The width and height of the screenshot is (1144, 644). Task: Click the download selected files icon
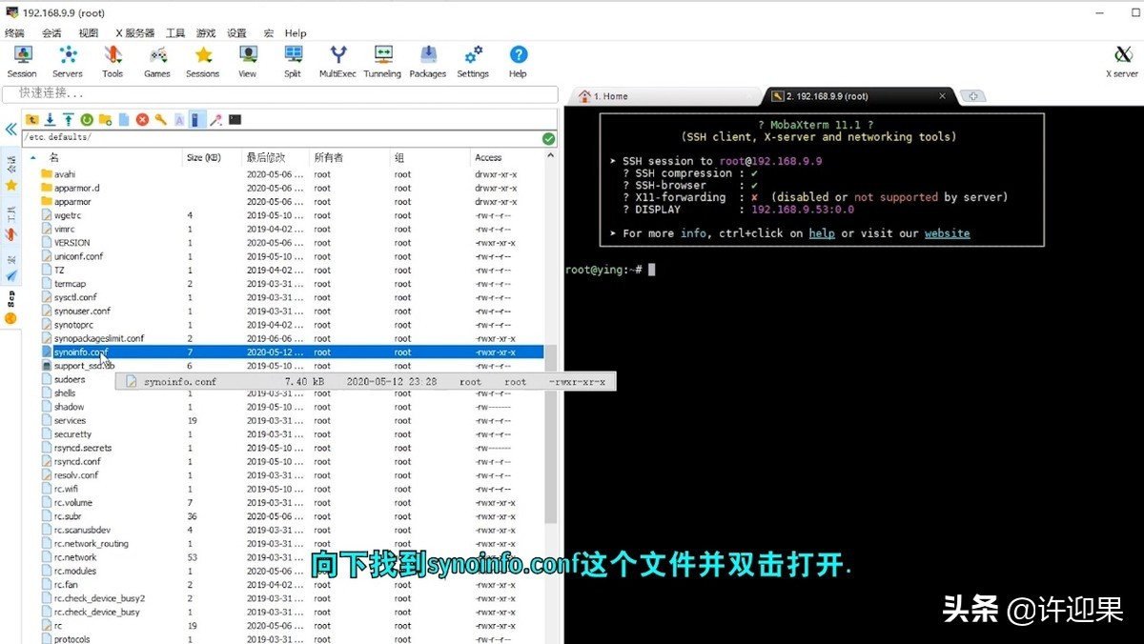50,120
